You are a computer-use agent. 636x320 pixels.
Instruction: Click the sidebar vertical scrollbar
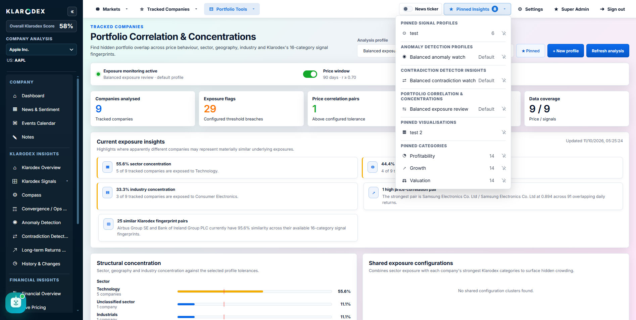(x=78, y=151)
